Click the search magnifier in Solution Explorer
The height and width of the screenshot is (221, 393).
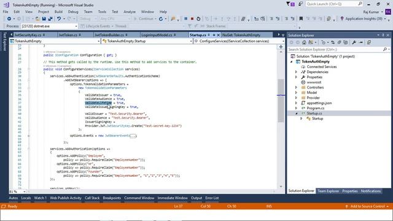coord(385,50)
